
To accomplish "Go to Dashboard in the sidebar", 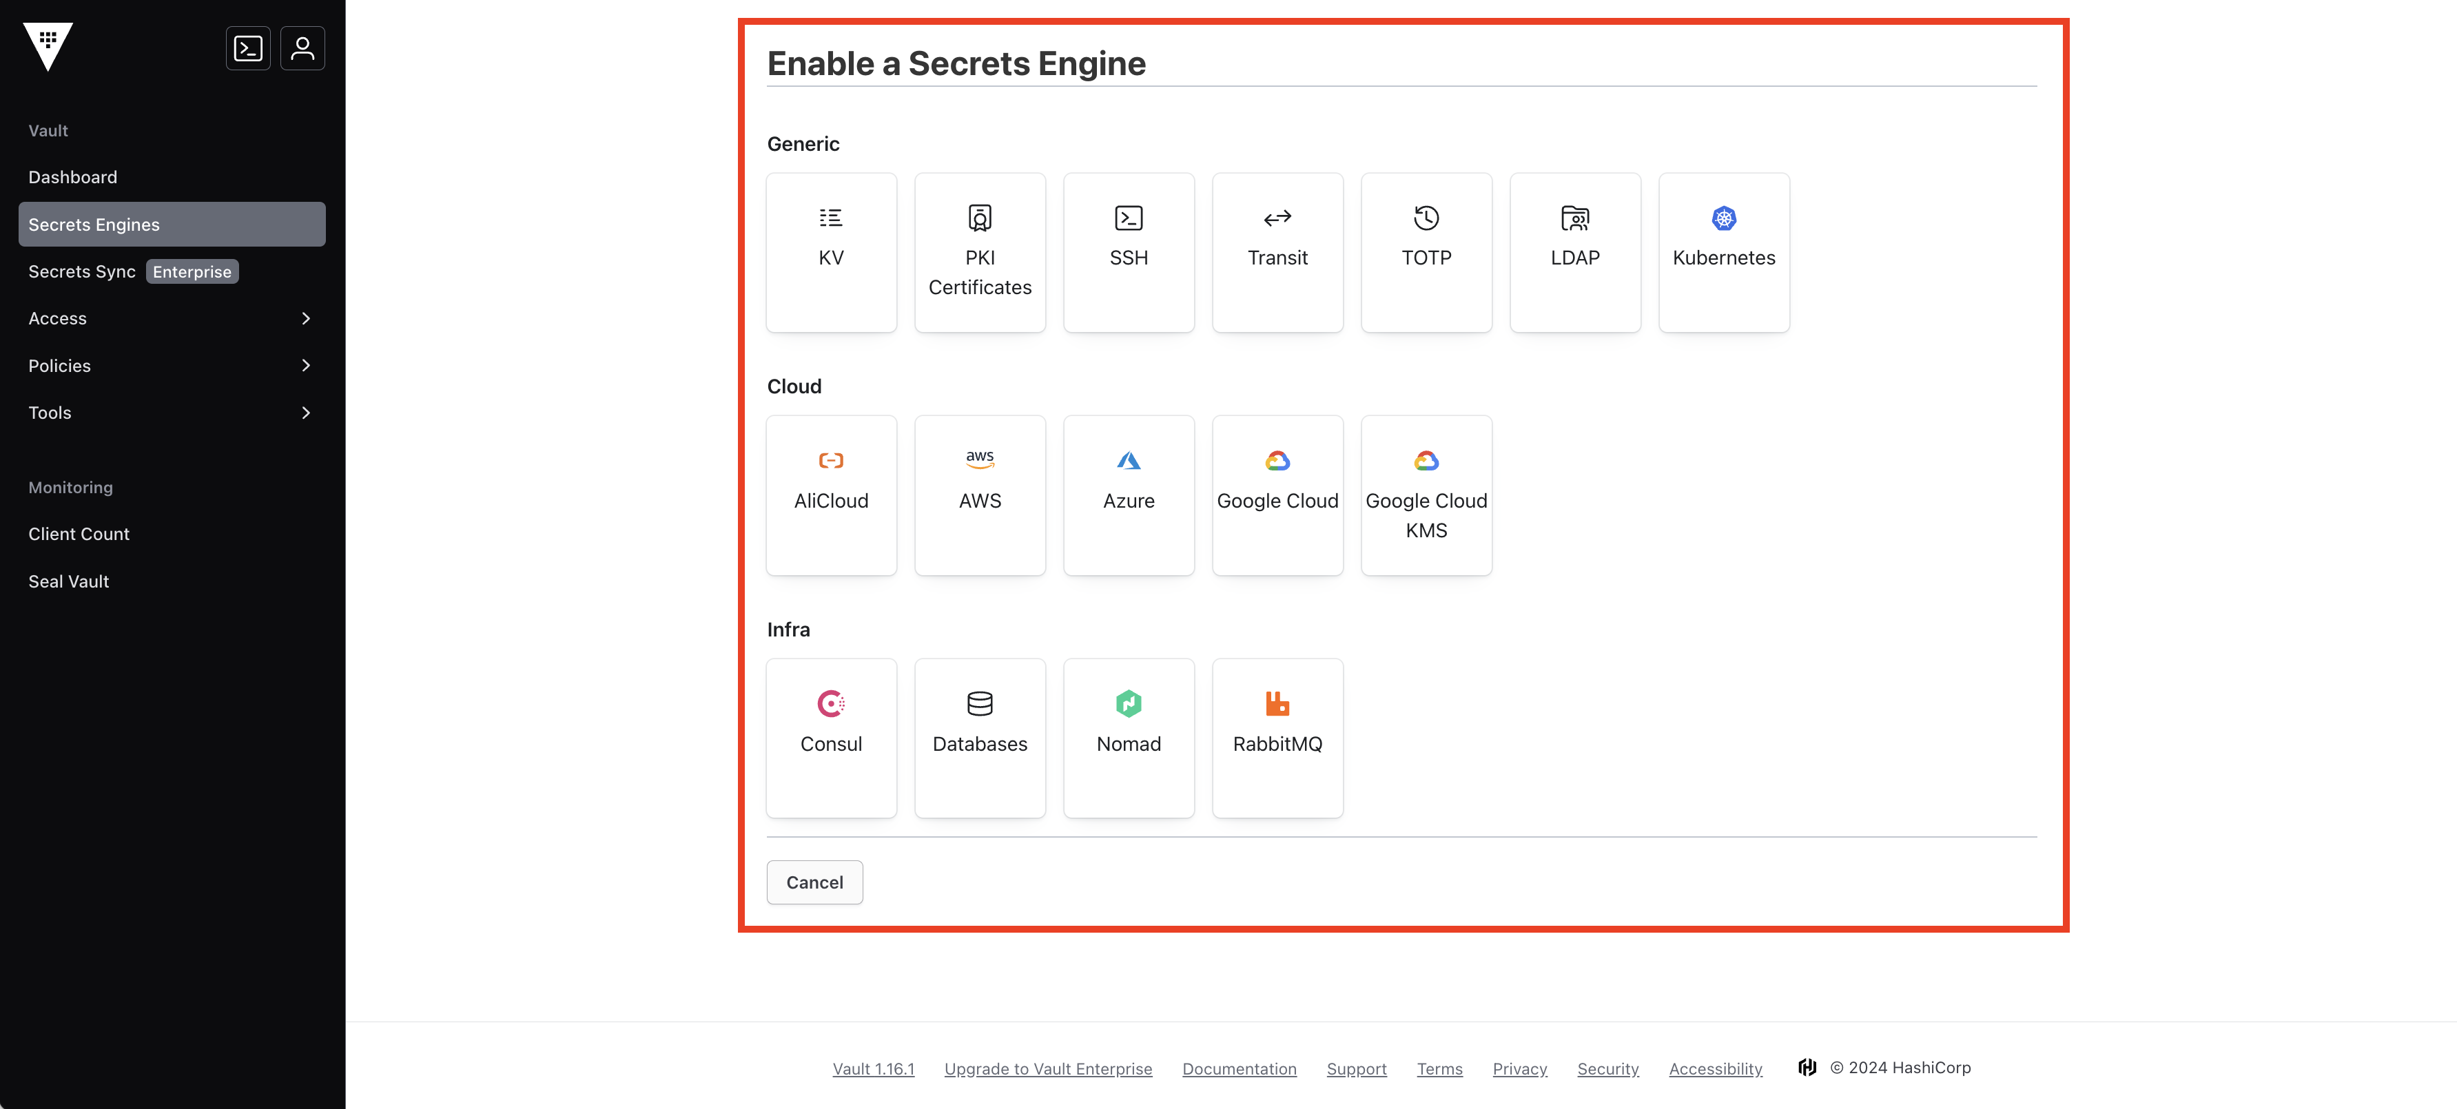I will point(72,177).
